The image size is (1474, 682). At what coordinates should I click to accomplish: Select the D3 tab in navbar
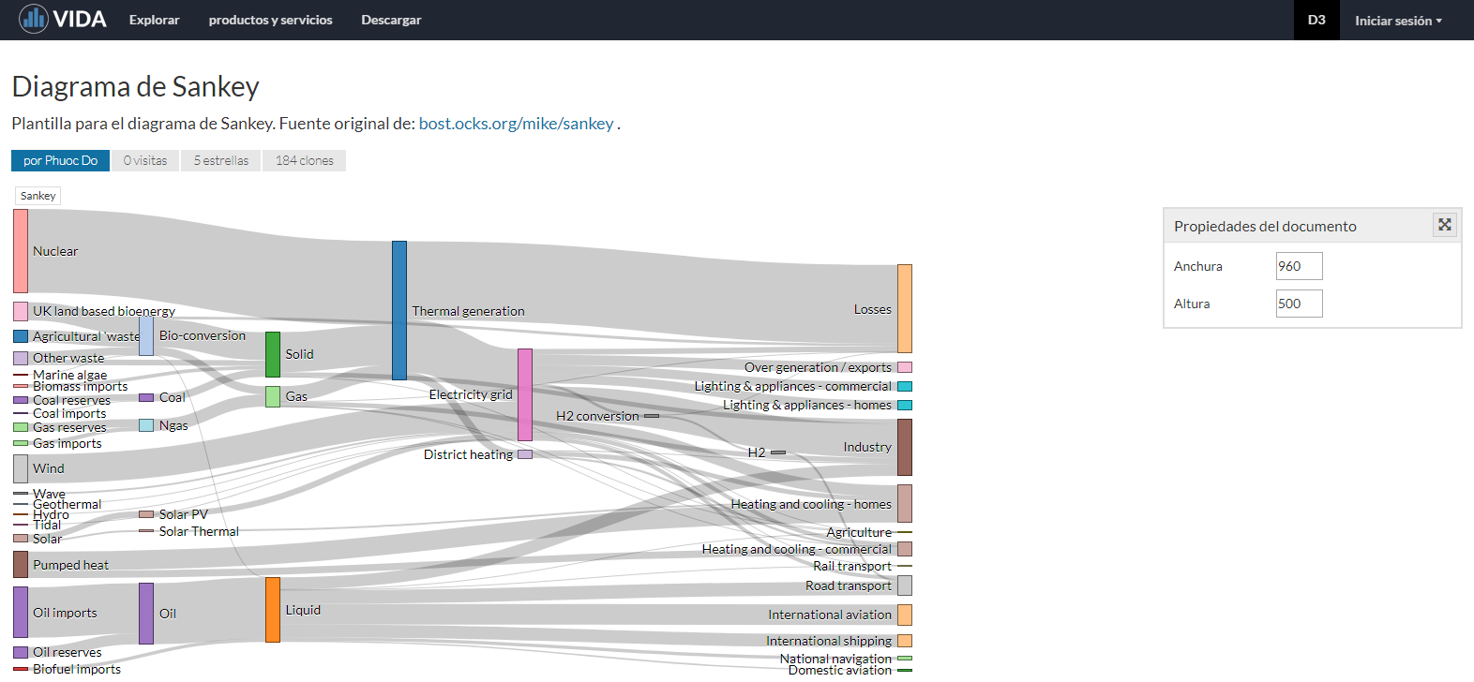click(1316, 20)
